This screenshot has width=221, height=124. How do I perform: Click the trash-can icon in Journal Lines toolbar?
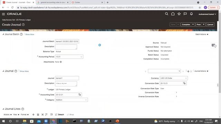pos(38,115)
